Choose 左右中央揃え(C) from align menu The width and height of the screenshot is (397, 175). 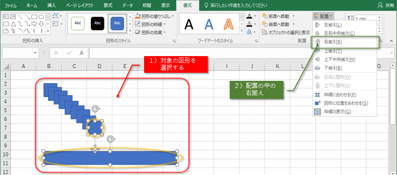click(345, 33)
